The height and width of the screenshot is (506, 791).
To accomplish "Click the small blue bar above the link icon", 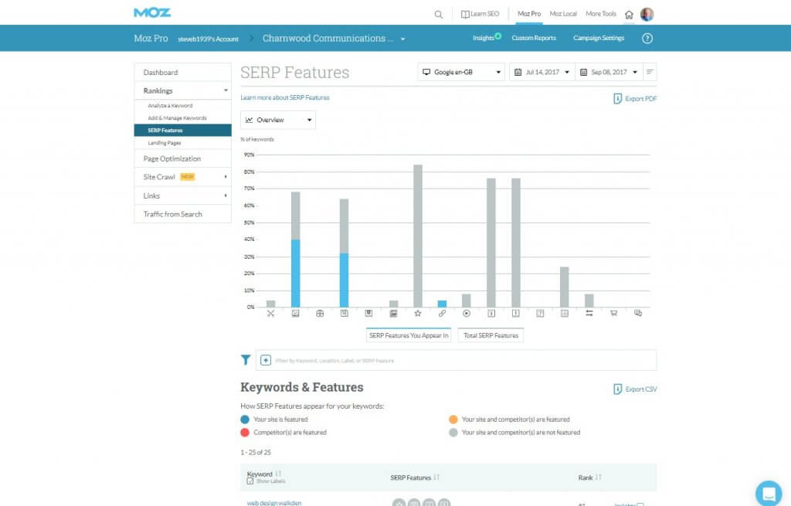I will [442, 304].
